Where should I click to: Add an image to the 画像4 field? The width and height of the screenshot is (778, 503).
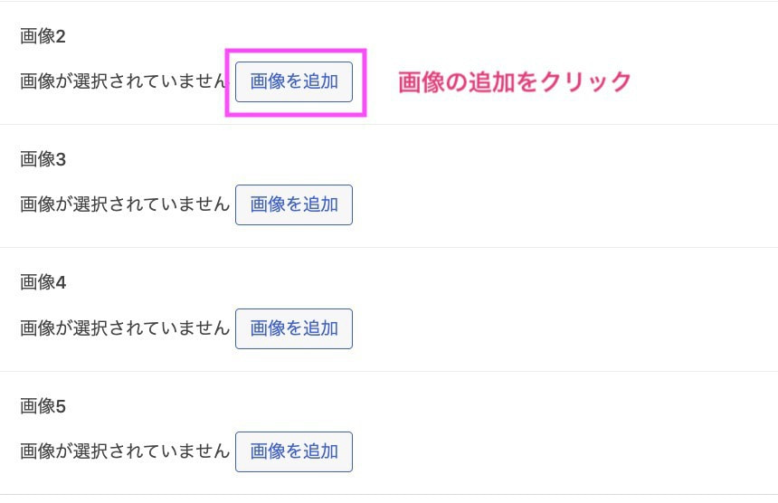click(x=294, y=328)
